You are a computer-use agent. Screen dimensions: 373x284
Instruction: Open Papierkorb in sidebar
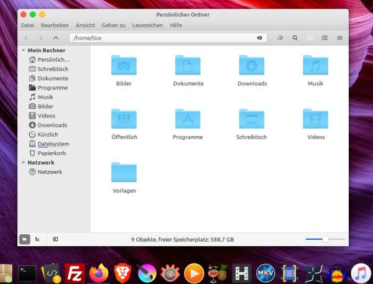click(x=47, y=153)
